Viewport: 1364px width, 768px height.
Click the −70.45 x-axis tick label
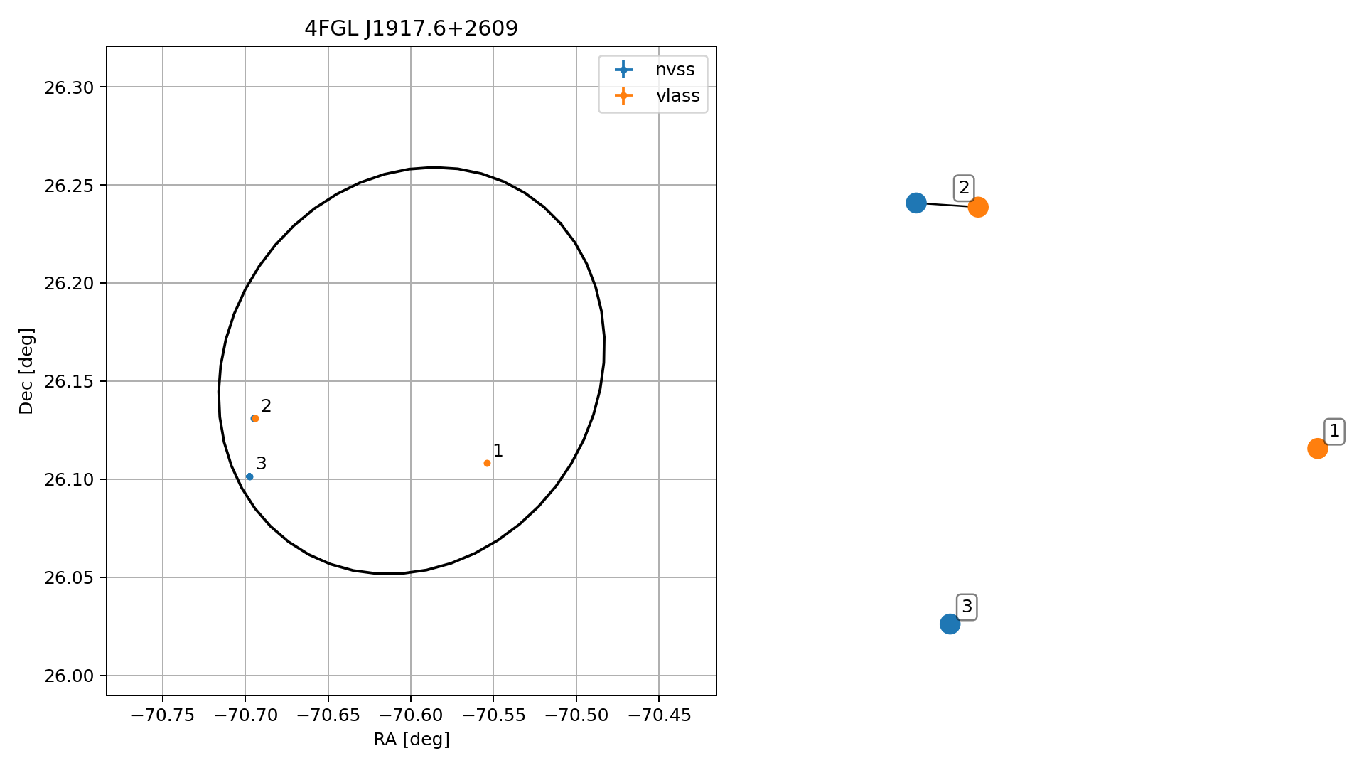[x=659, y=715]
